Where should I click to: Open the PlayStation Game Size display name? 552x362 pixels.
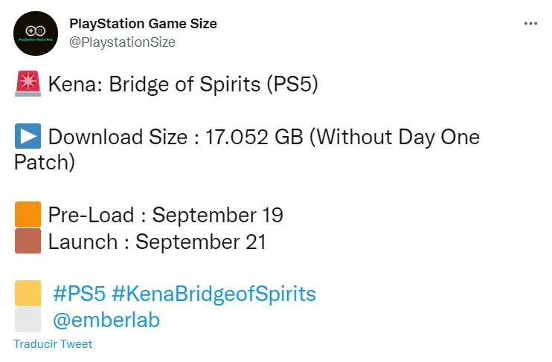click(x=143, y=24)
